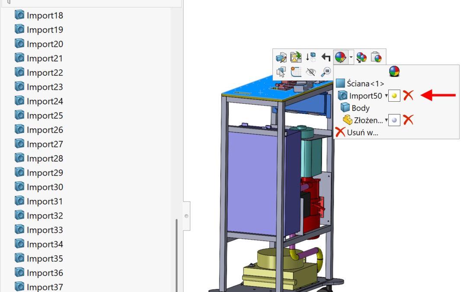The image size is (467, 292).
Task: Open the dropdown arrow next to Import50
Action: [x=386, y=96]
